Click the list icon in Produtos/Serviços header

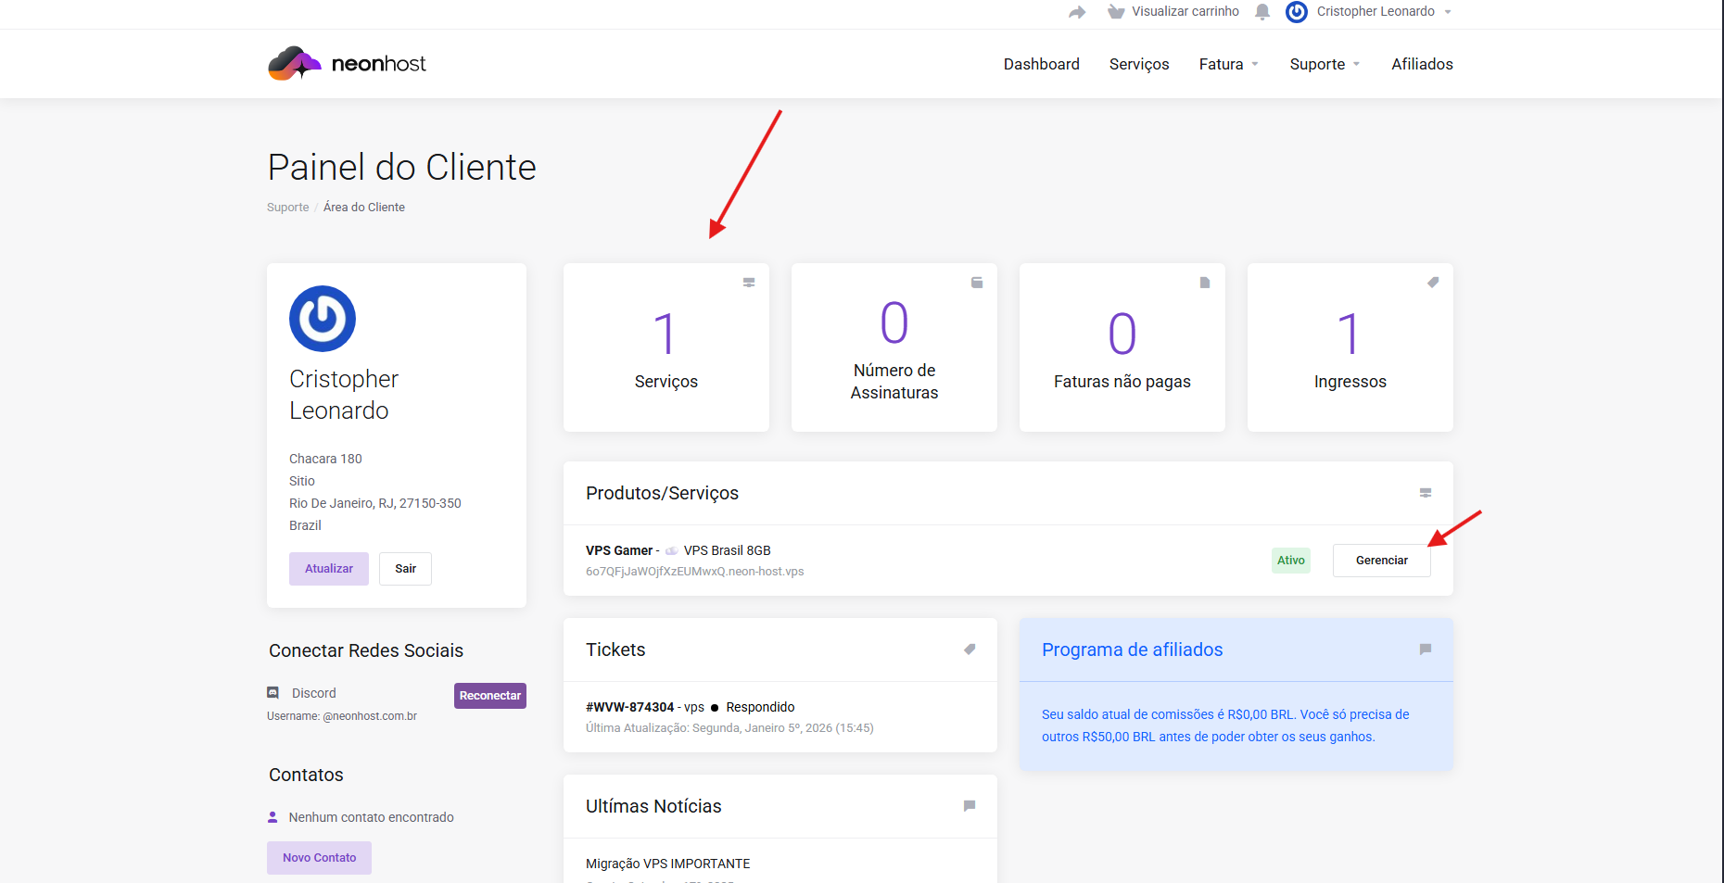tap(1426, 493)
